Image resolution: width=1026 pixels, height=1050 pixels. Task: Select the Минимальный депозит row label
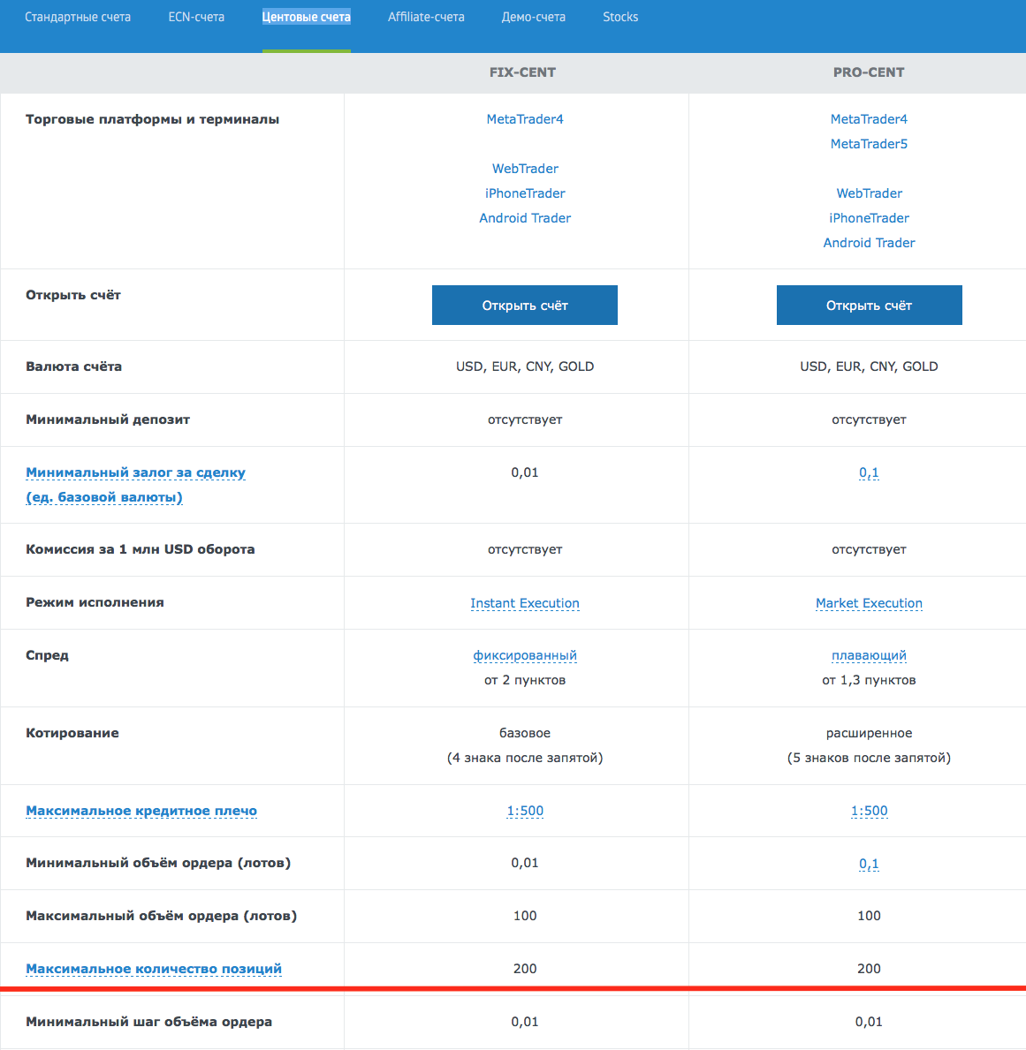108,419
